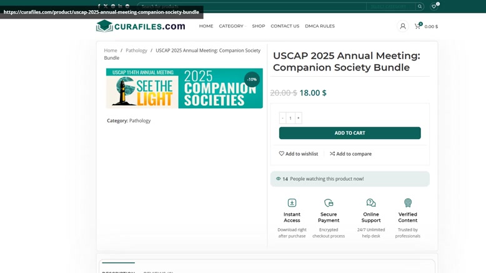Click the search magnifier icon
This screenshot has height=273, width=486.
[420, 6]
